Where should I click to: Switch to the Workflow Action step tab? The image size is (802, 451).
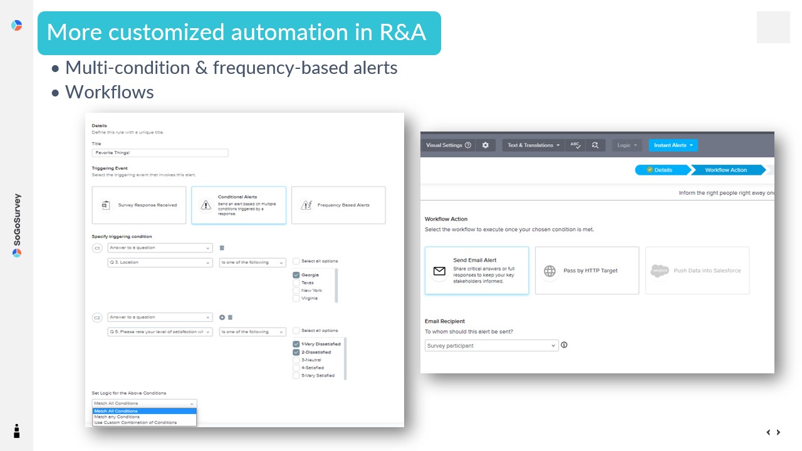click(726, 170)
